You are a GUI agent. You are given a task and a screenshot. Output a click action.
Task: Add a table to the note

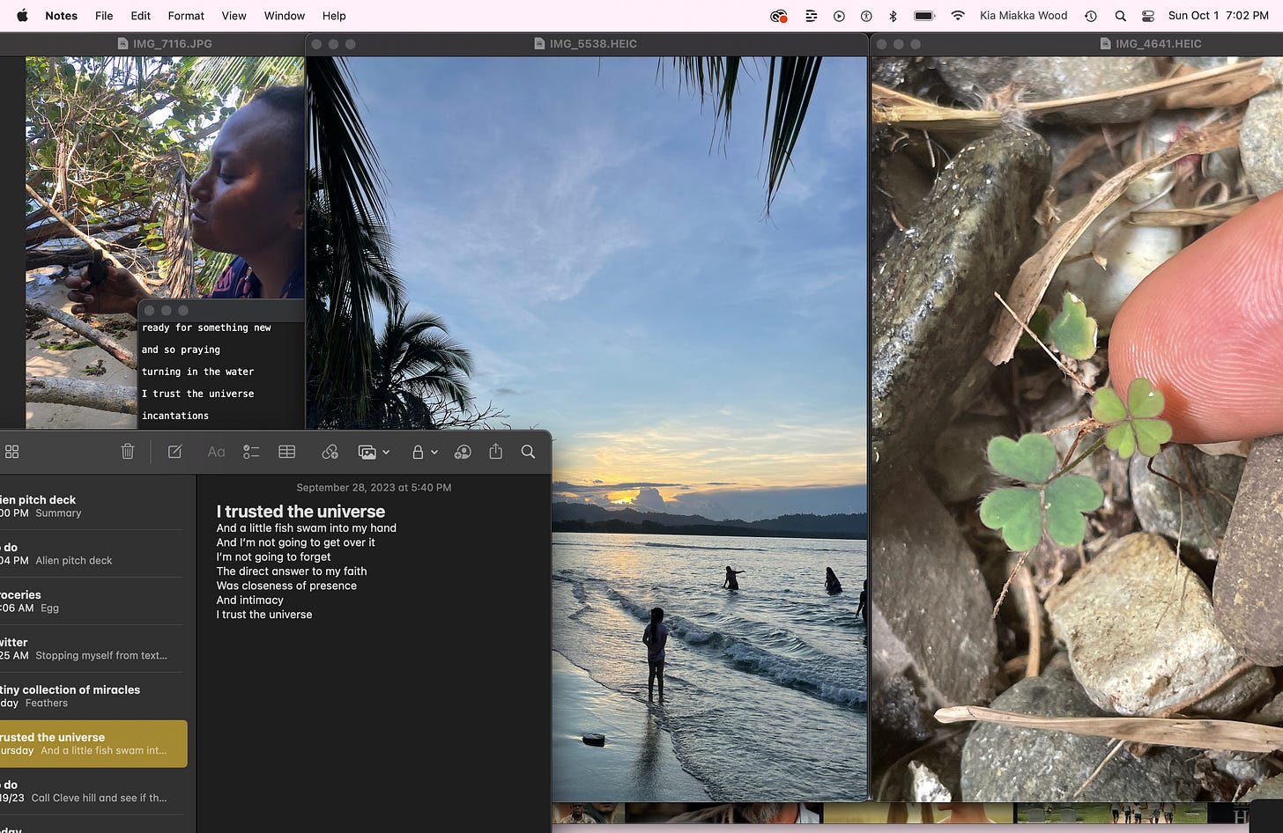pos(286,452)
